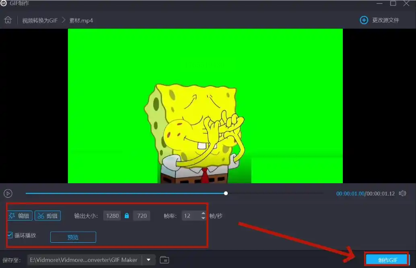Click the output height field 720

(x=142, y=216)
